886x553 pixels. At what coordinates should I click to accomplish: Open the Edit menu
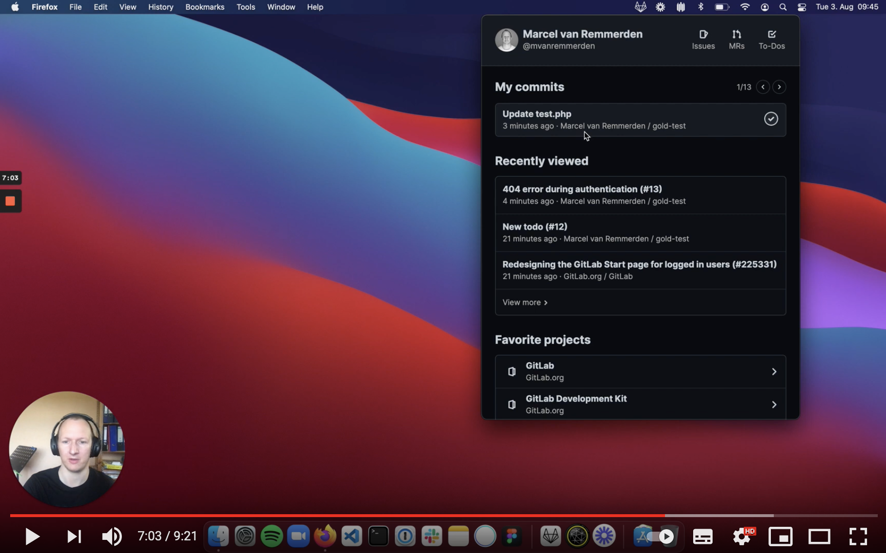tap(101, 7)
